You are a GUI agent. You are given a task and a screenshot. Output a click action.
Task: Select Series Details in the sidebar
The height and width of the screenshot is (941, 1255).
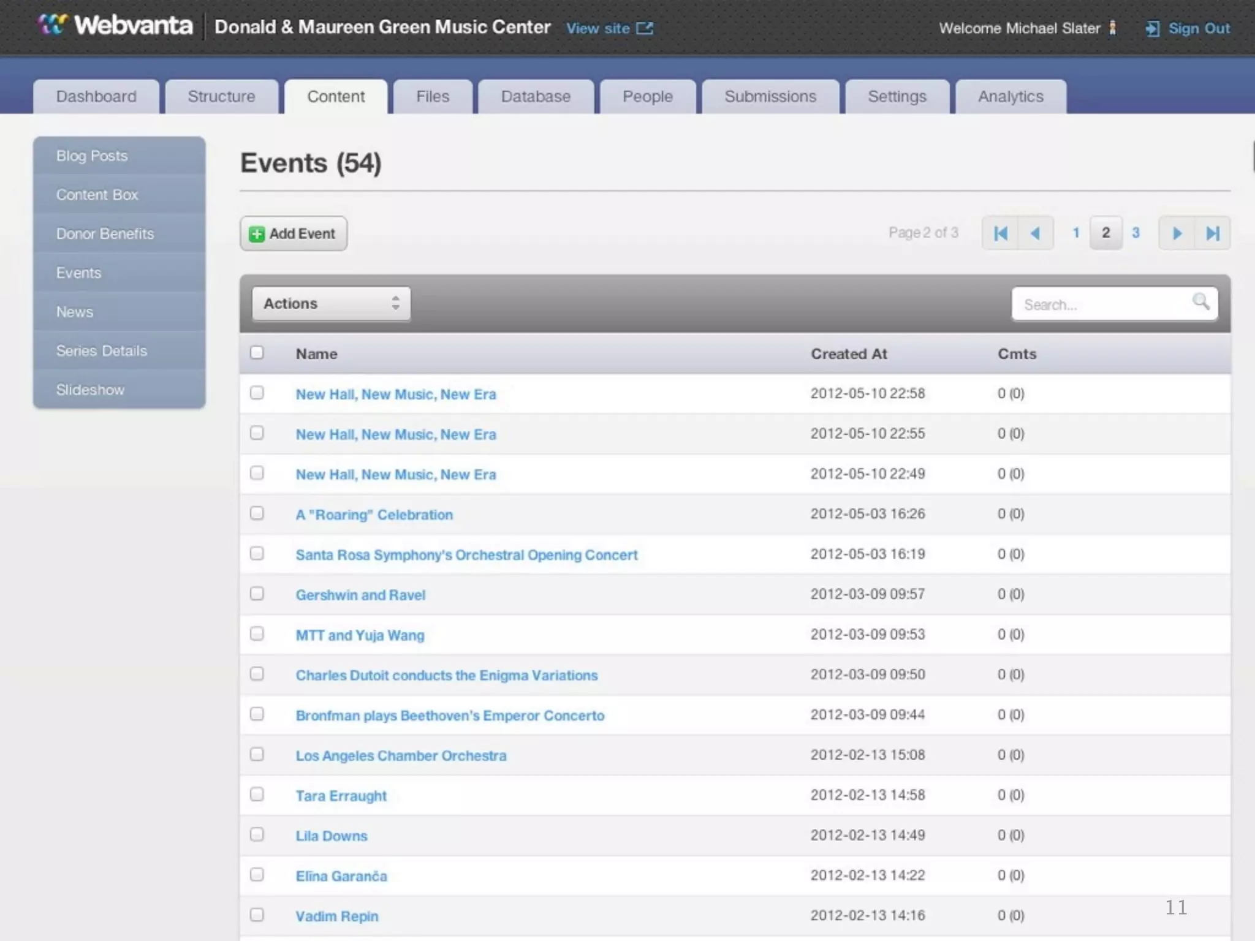(102, 351)
